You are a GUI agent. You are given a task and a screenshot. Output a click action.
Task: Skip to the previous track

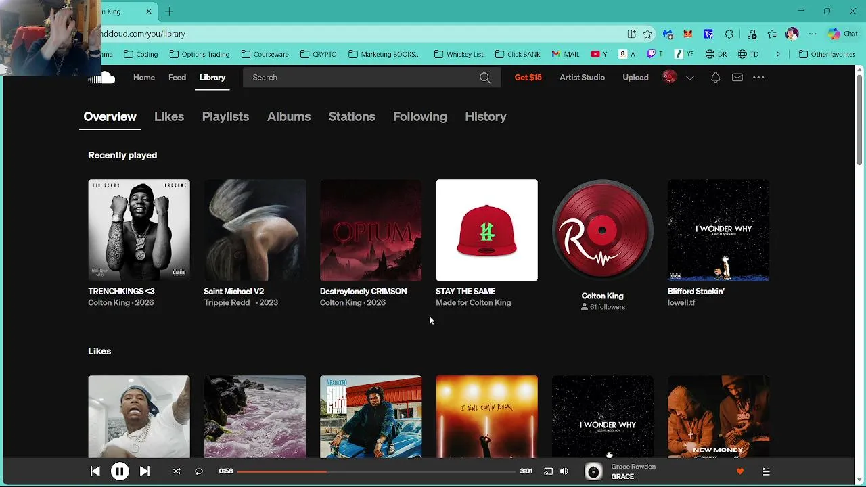coord(95,471)
